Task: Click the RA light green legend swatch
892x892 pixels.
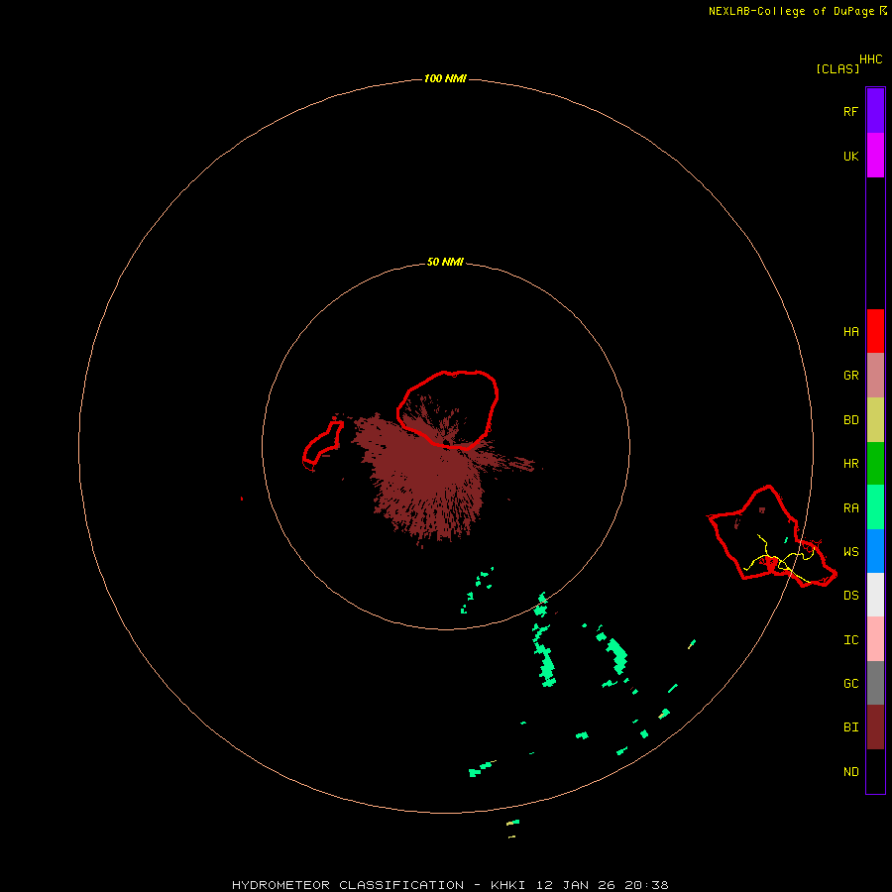Action: [875, 507]
